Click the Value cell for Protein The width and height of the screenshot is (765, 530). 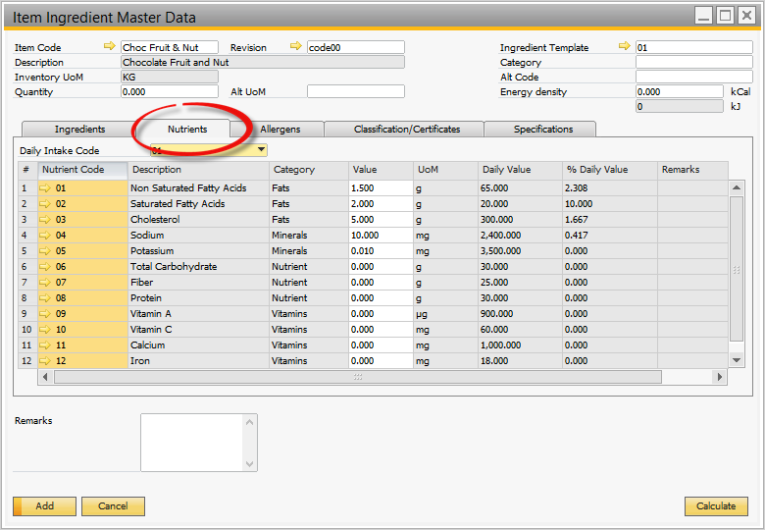[382, 298]
